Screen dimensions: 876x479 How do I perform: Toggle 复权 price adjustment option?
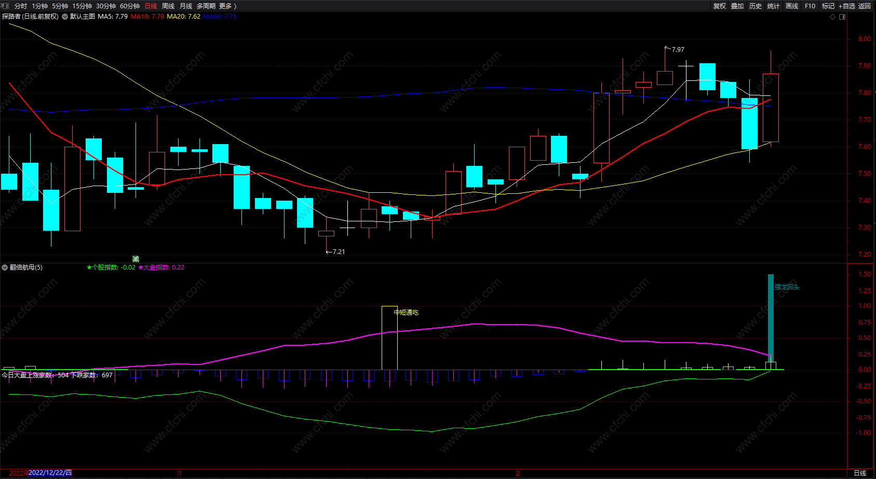pos(720,6)
